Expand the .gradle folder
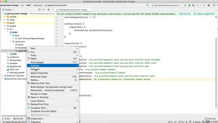Viewport: 218px width, 123px height. click(x=5, y=17)
